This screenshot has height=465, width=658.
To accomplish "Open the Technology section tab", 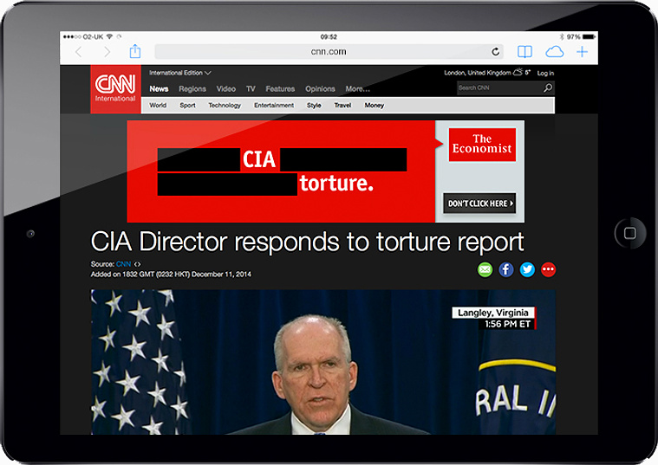I will pos(225,106).
